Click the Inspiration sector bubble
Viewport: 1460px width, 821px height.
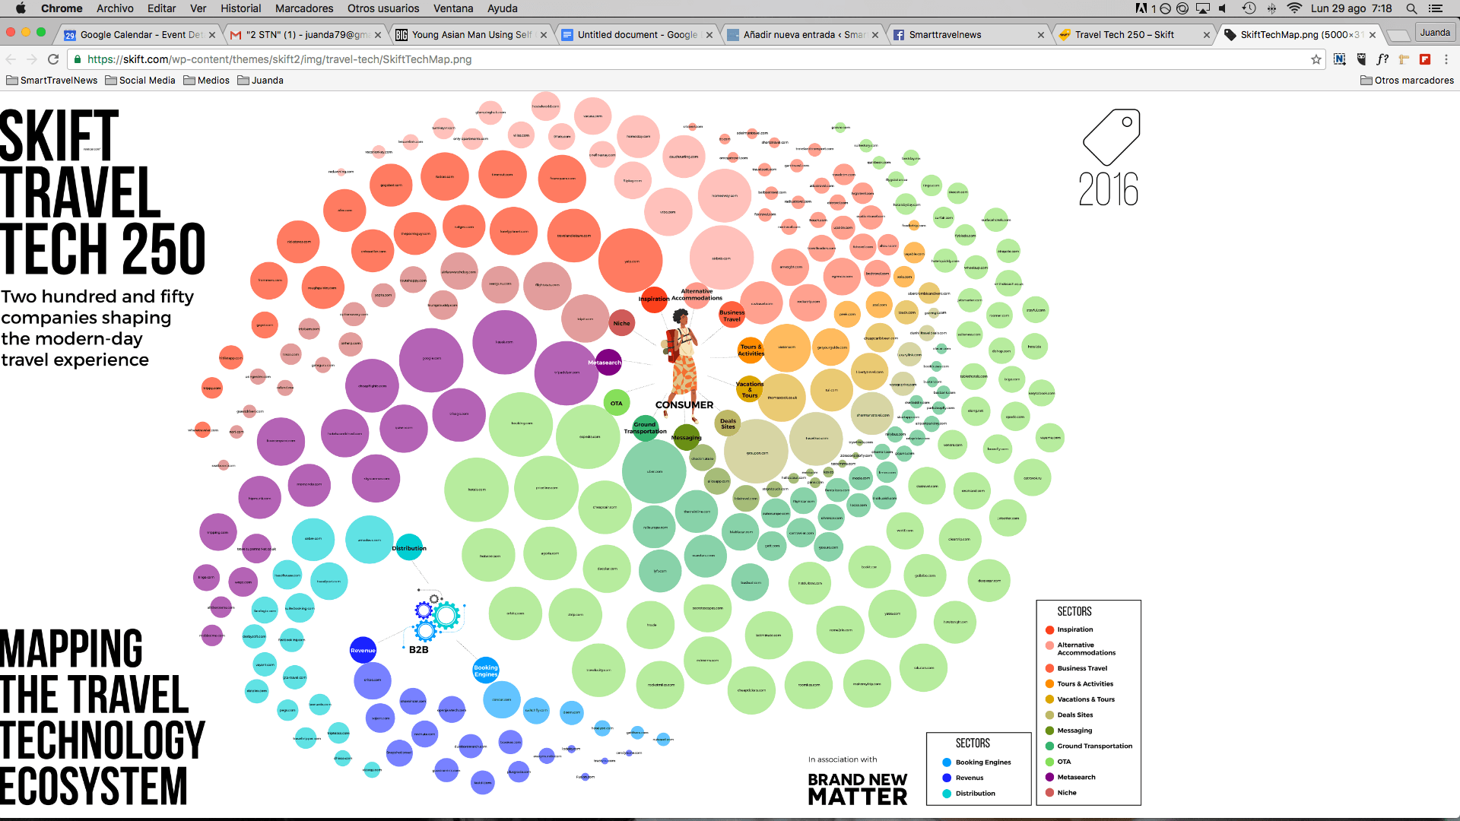pyautogui.click(x=654, y=299)
